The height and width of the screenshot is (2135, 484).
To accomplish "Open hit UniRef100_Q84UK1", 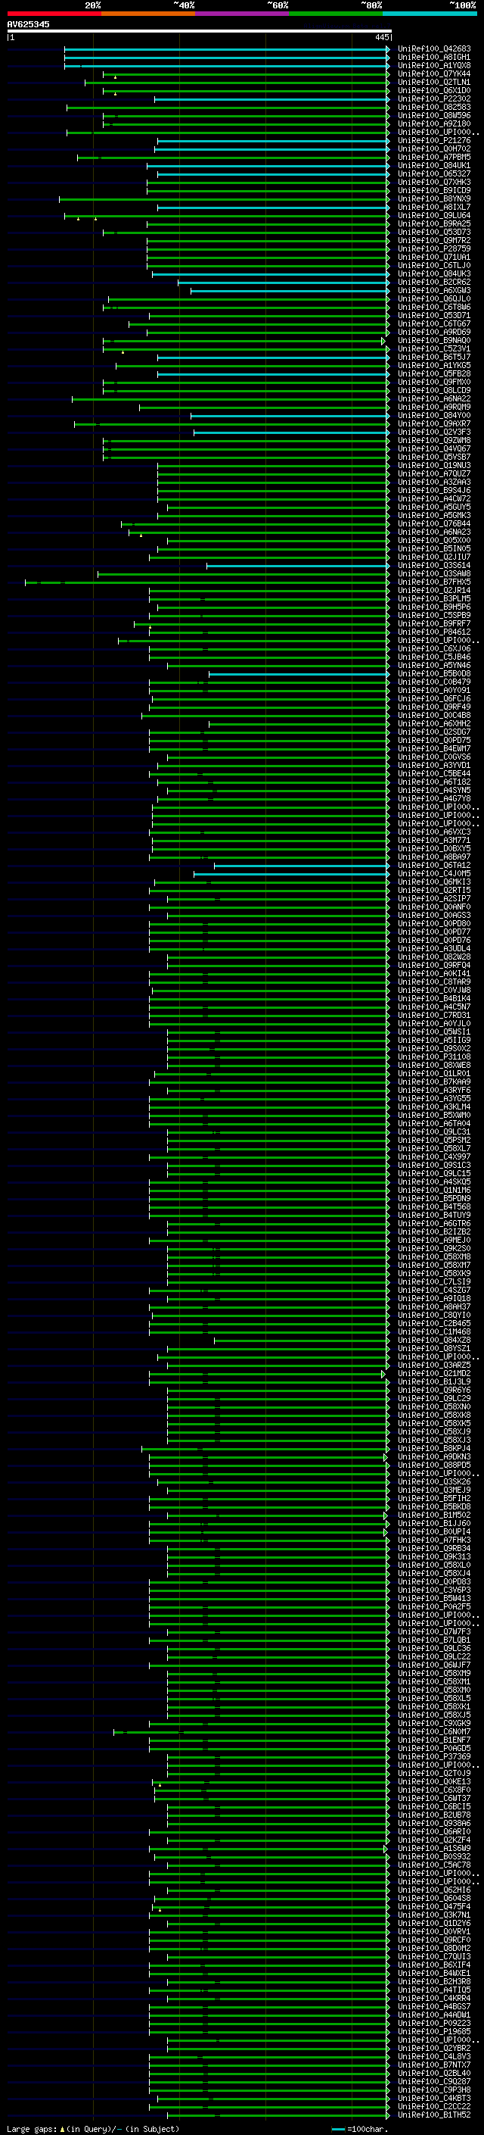I will pos(433,166).
